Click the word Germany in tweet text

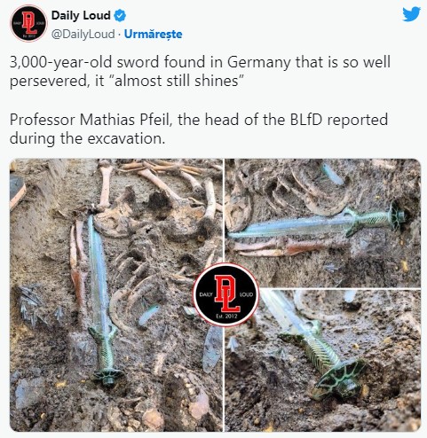(259, 62)
